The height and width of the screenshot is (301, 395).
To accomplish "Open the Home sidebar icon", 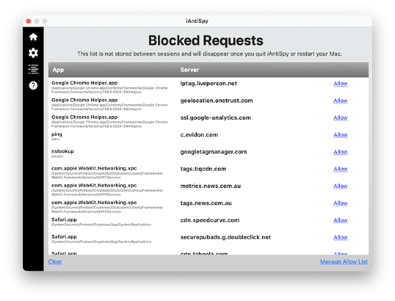I will click(33, 37).
